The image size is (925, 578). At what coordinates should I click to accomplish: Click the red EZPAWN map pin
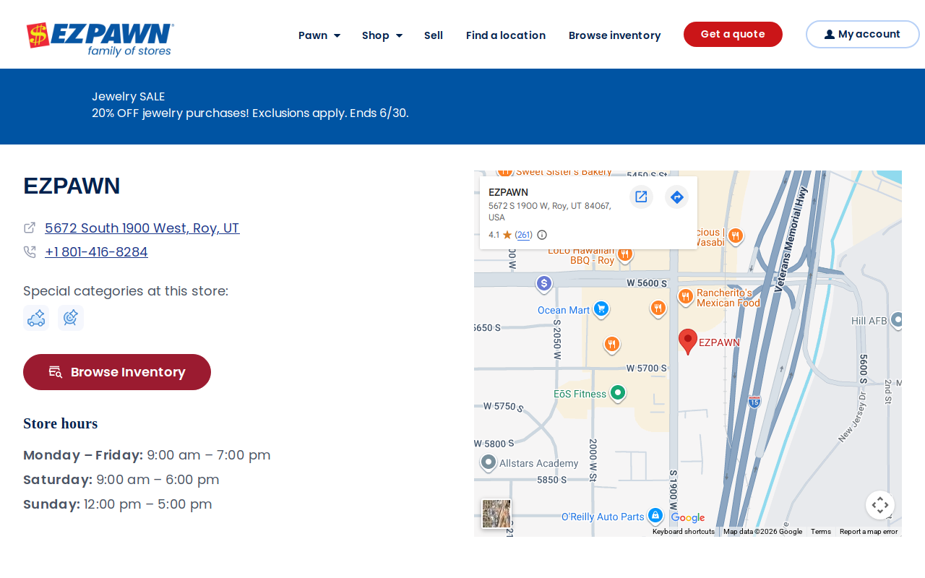coord(688,341)
